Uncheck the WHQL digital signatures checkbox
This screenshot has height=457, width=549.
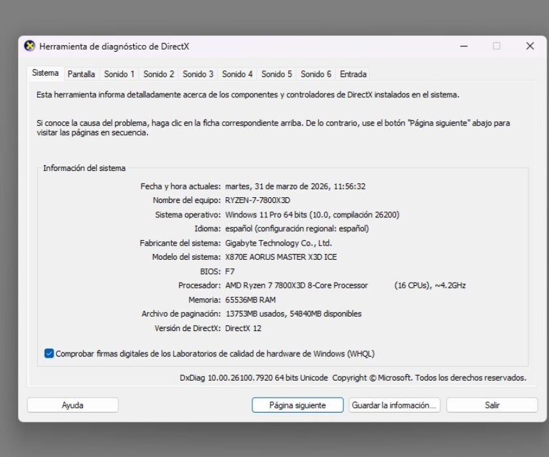click(x=48, y=353)
